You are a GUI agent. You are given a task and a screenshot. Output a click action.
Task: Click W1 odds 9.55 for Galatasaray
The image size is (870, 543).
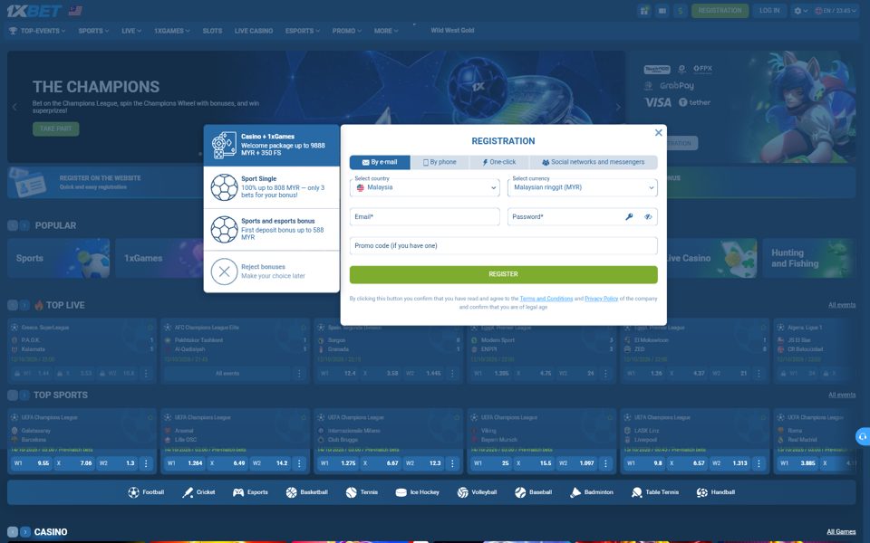click(x=32, y=463)
